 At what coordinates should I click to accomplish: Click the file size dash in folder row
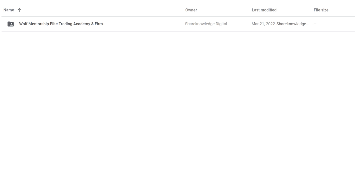(x=315, y=24)
